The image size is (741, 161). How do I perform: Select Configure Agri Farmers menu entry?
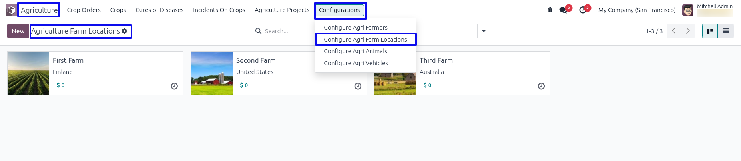(356, 28)
